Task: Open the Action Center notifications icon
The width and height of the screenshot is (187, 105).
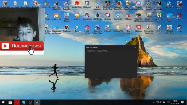Action: click(x=182, y=102)
